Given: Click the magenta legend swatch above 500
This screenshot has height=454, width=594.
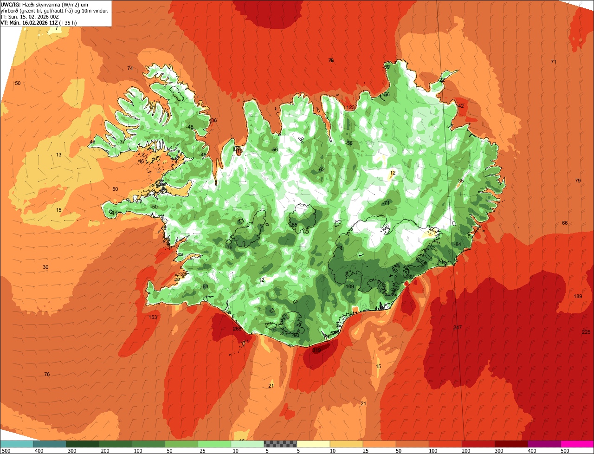Looking at the screenshot, I should click(x=577, y=444).
